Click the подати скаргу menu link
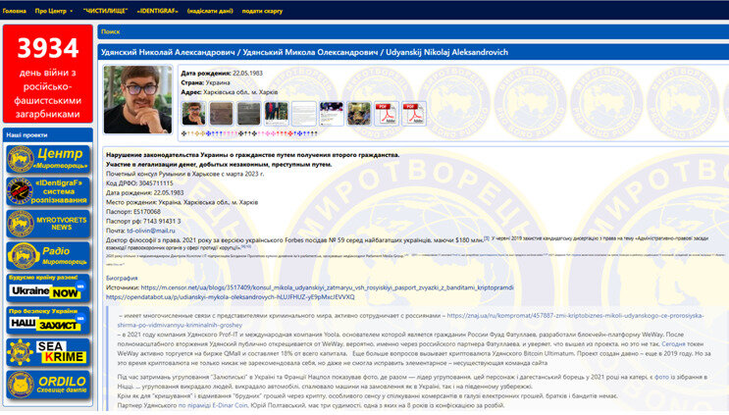Viewport: 729px width, 415px height. coord(262,11)
